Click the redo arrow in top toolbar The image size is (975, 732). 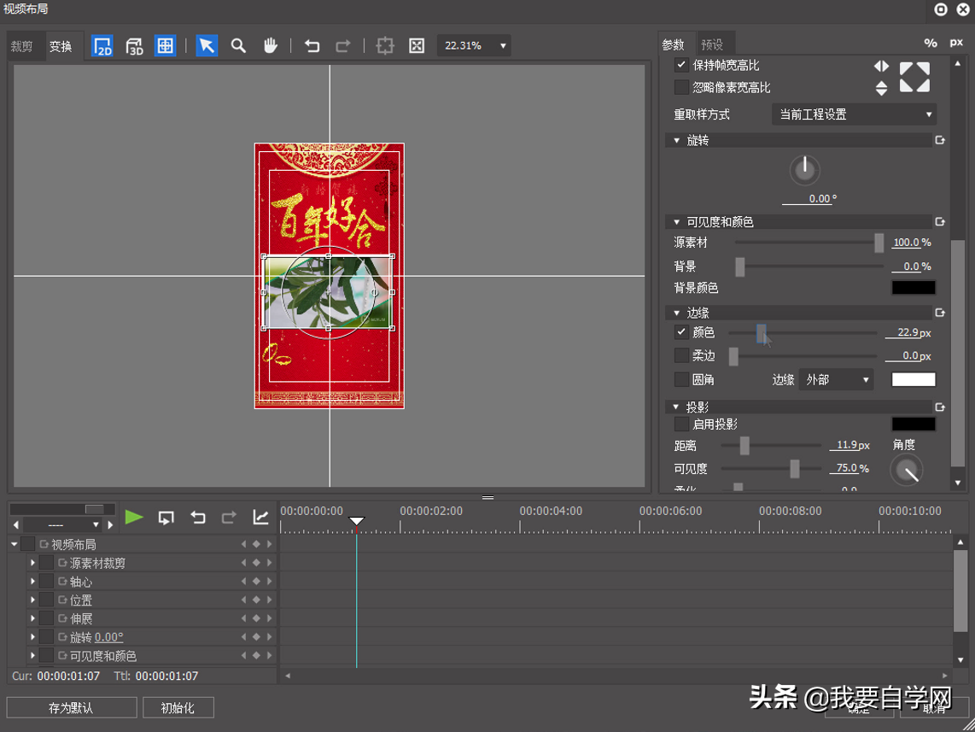click(x=342, y=45)
